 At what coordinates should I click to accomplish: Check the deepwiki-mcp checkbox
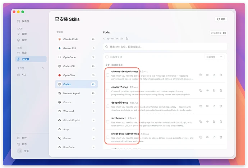pyautogui.click(x=108, y=106)
